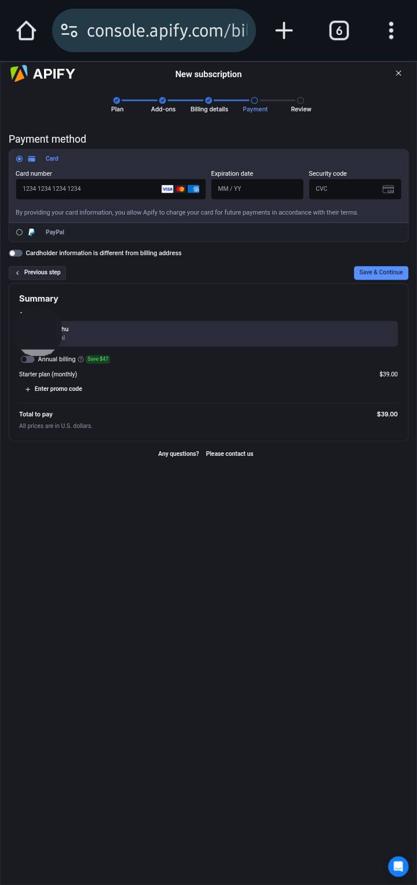This screenshot has height=885, width=417.
Task: Close the New subscription dialog
Action: [398, 73]
